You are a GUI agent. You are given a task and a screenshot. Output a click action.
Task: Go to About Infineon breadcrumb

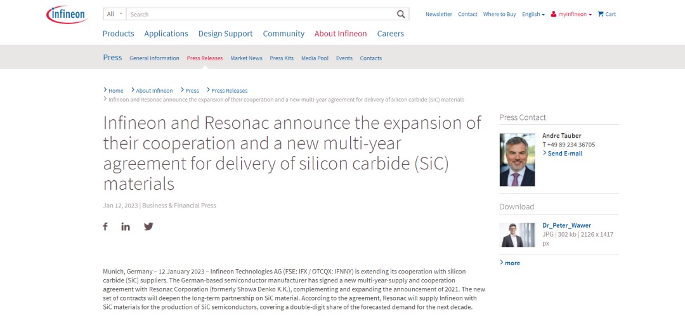[x=154, y=91]
